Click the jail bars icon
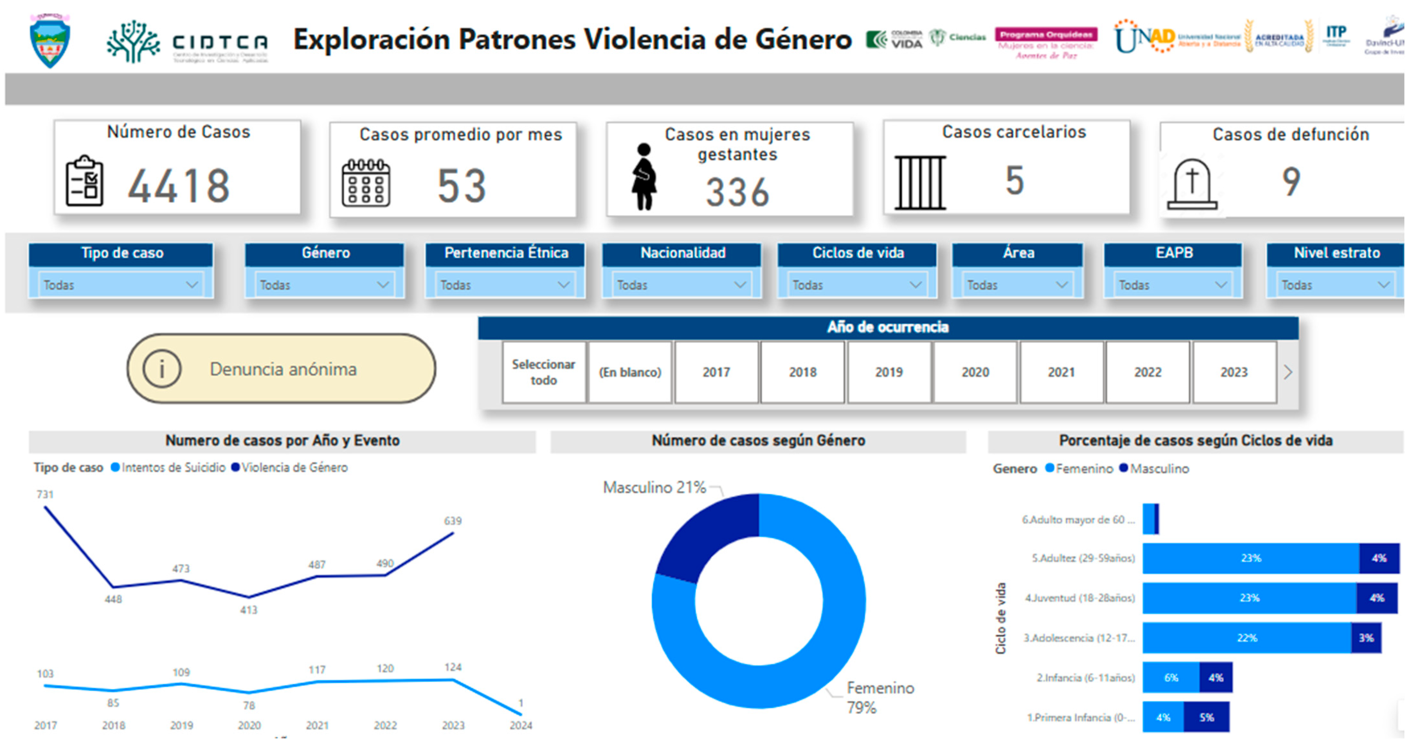The height and width of the screenshot is (742, 1417). [x=920, y=183]
